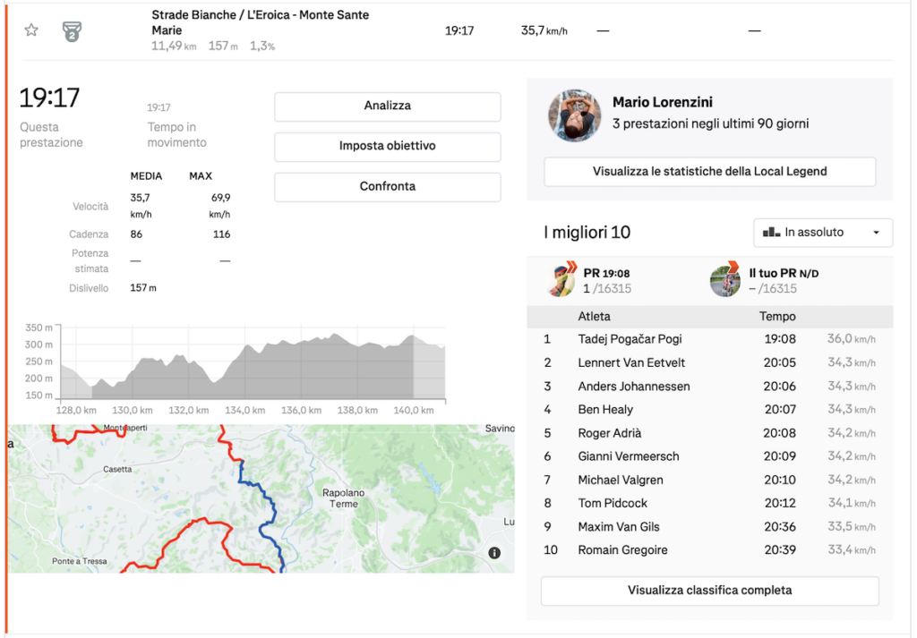View the full leaderboard (classifica completa)
917x638 pixels.
(709, 591)
